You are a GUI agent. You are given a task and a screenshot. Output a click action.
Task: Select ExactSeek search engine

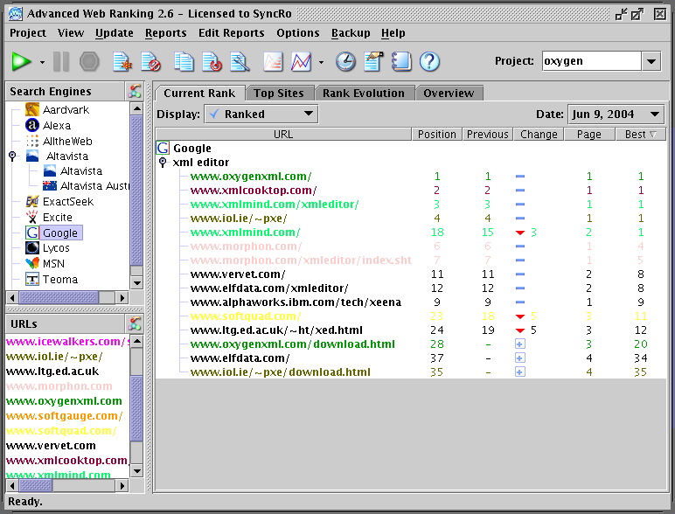click(x=59, y=201)
